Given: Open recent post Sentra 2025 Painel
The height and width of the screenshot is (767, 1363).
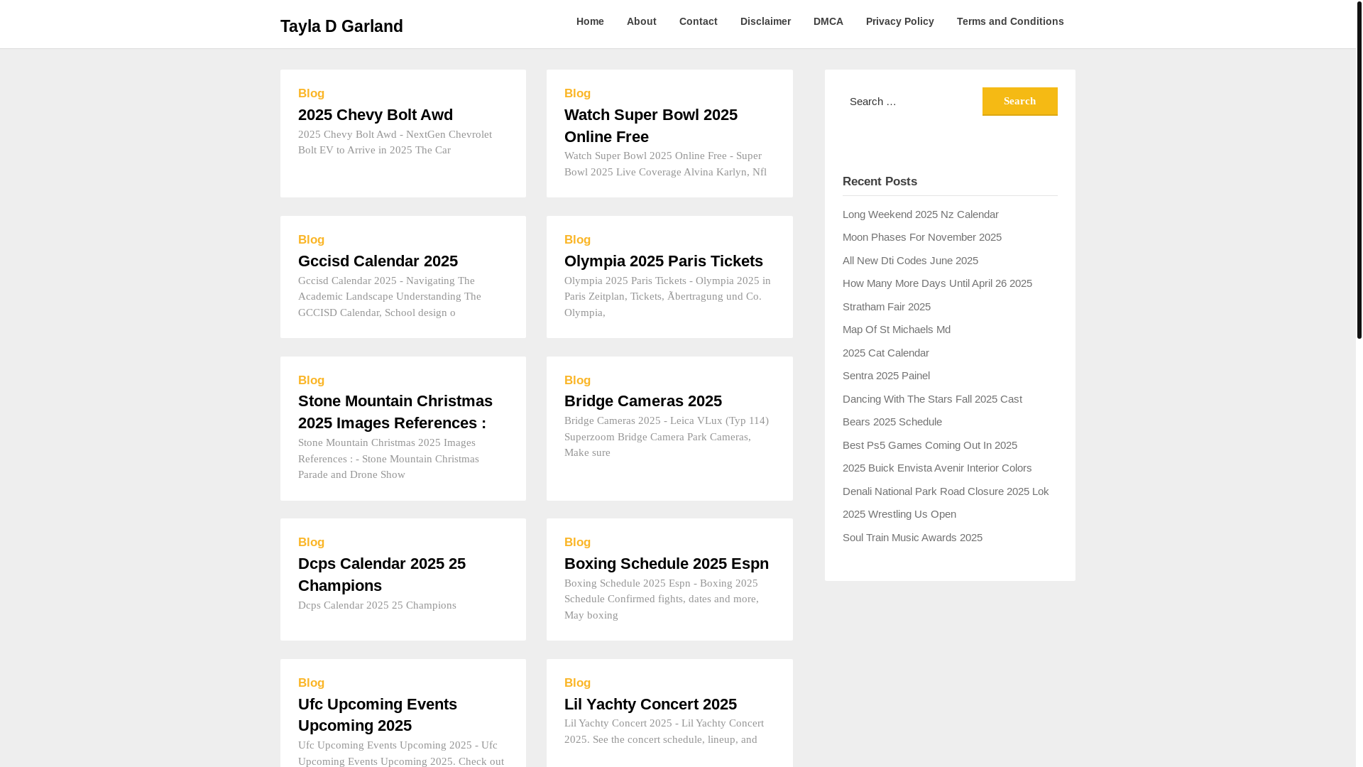Looking at the screenshot, I should [886, 376].
